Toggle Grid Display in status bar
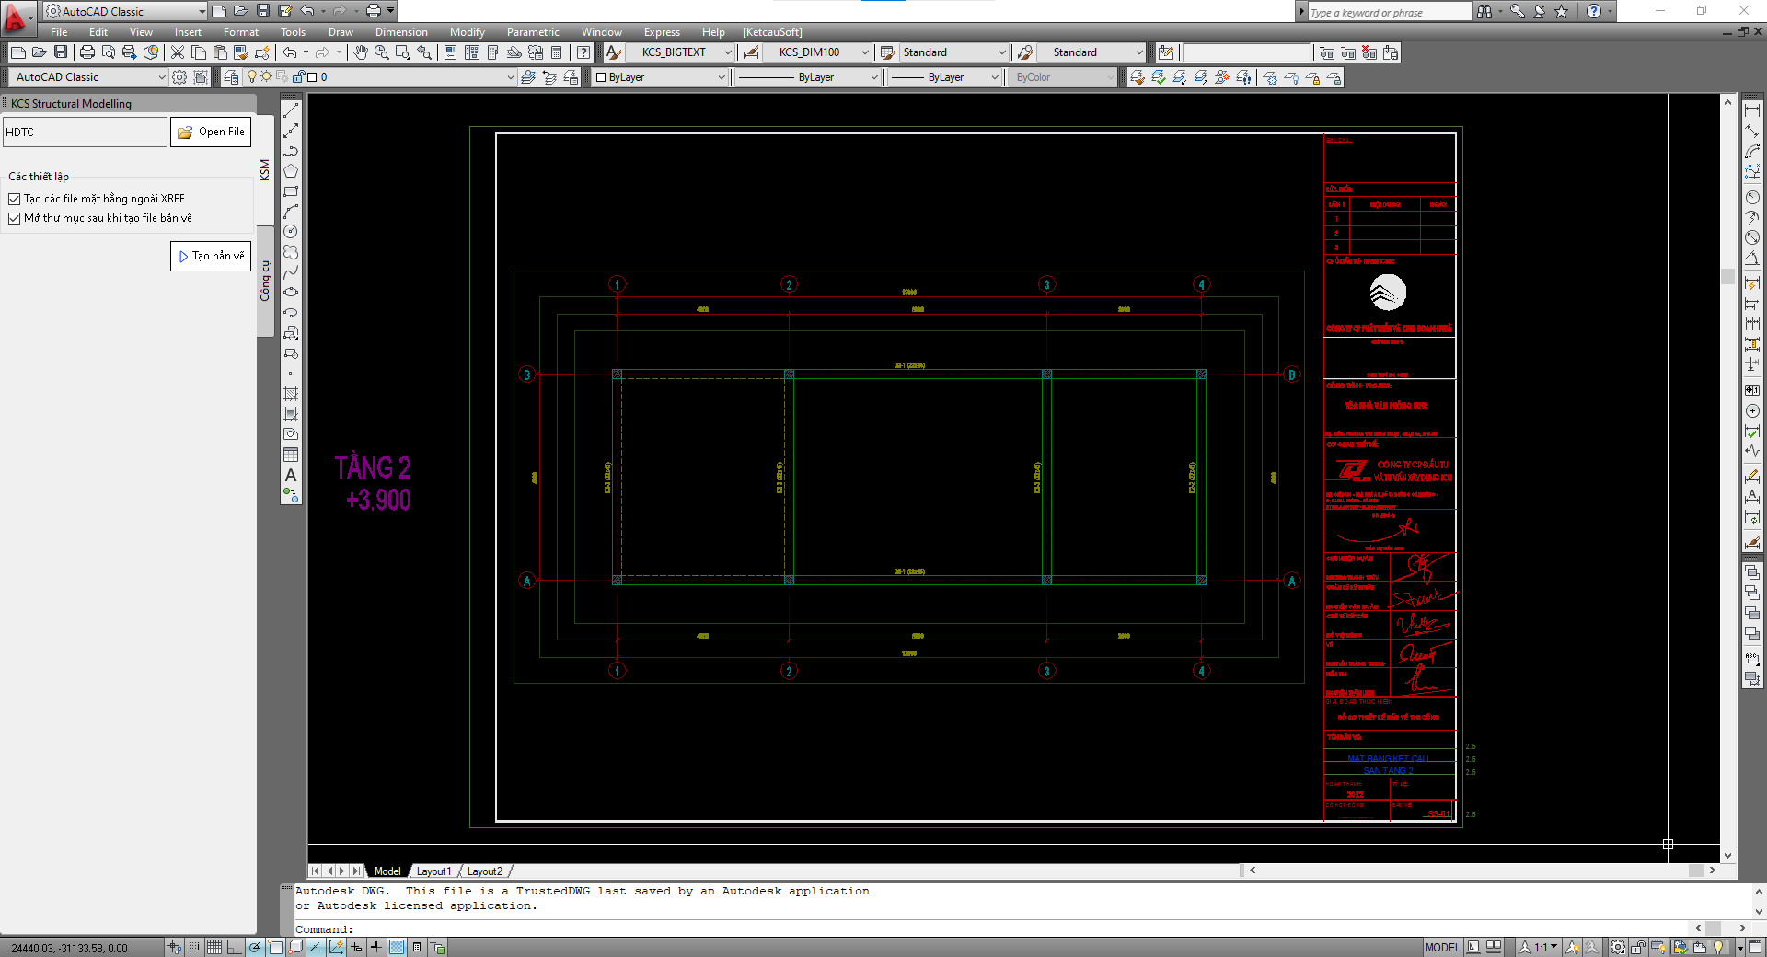Viewport: 1767px width, 957px height. pyautogui.click(x=214, y=947)
